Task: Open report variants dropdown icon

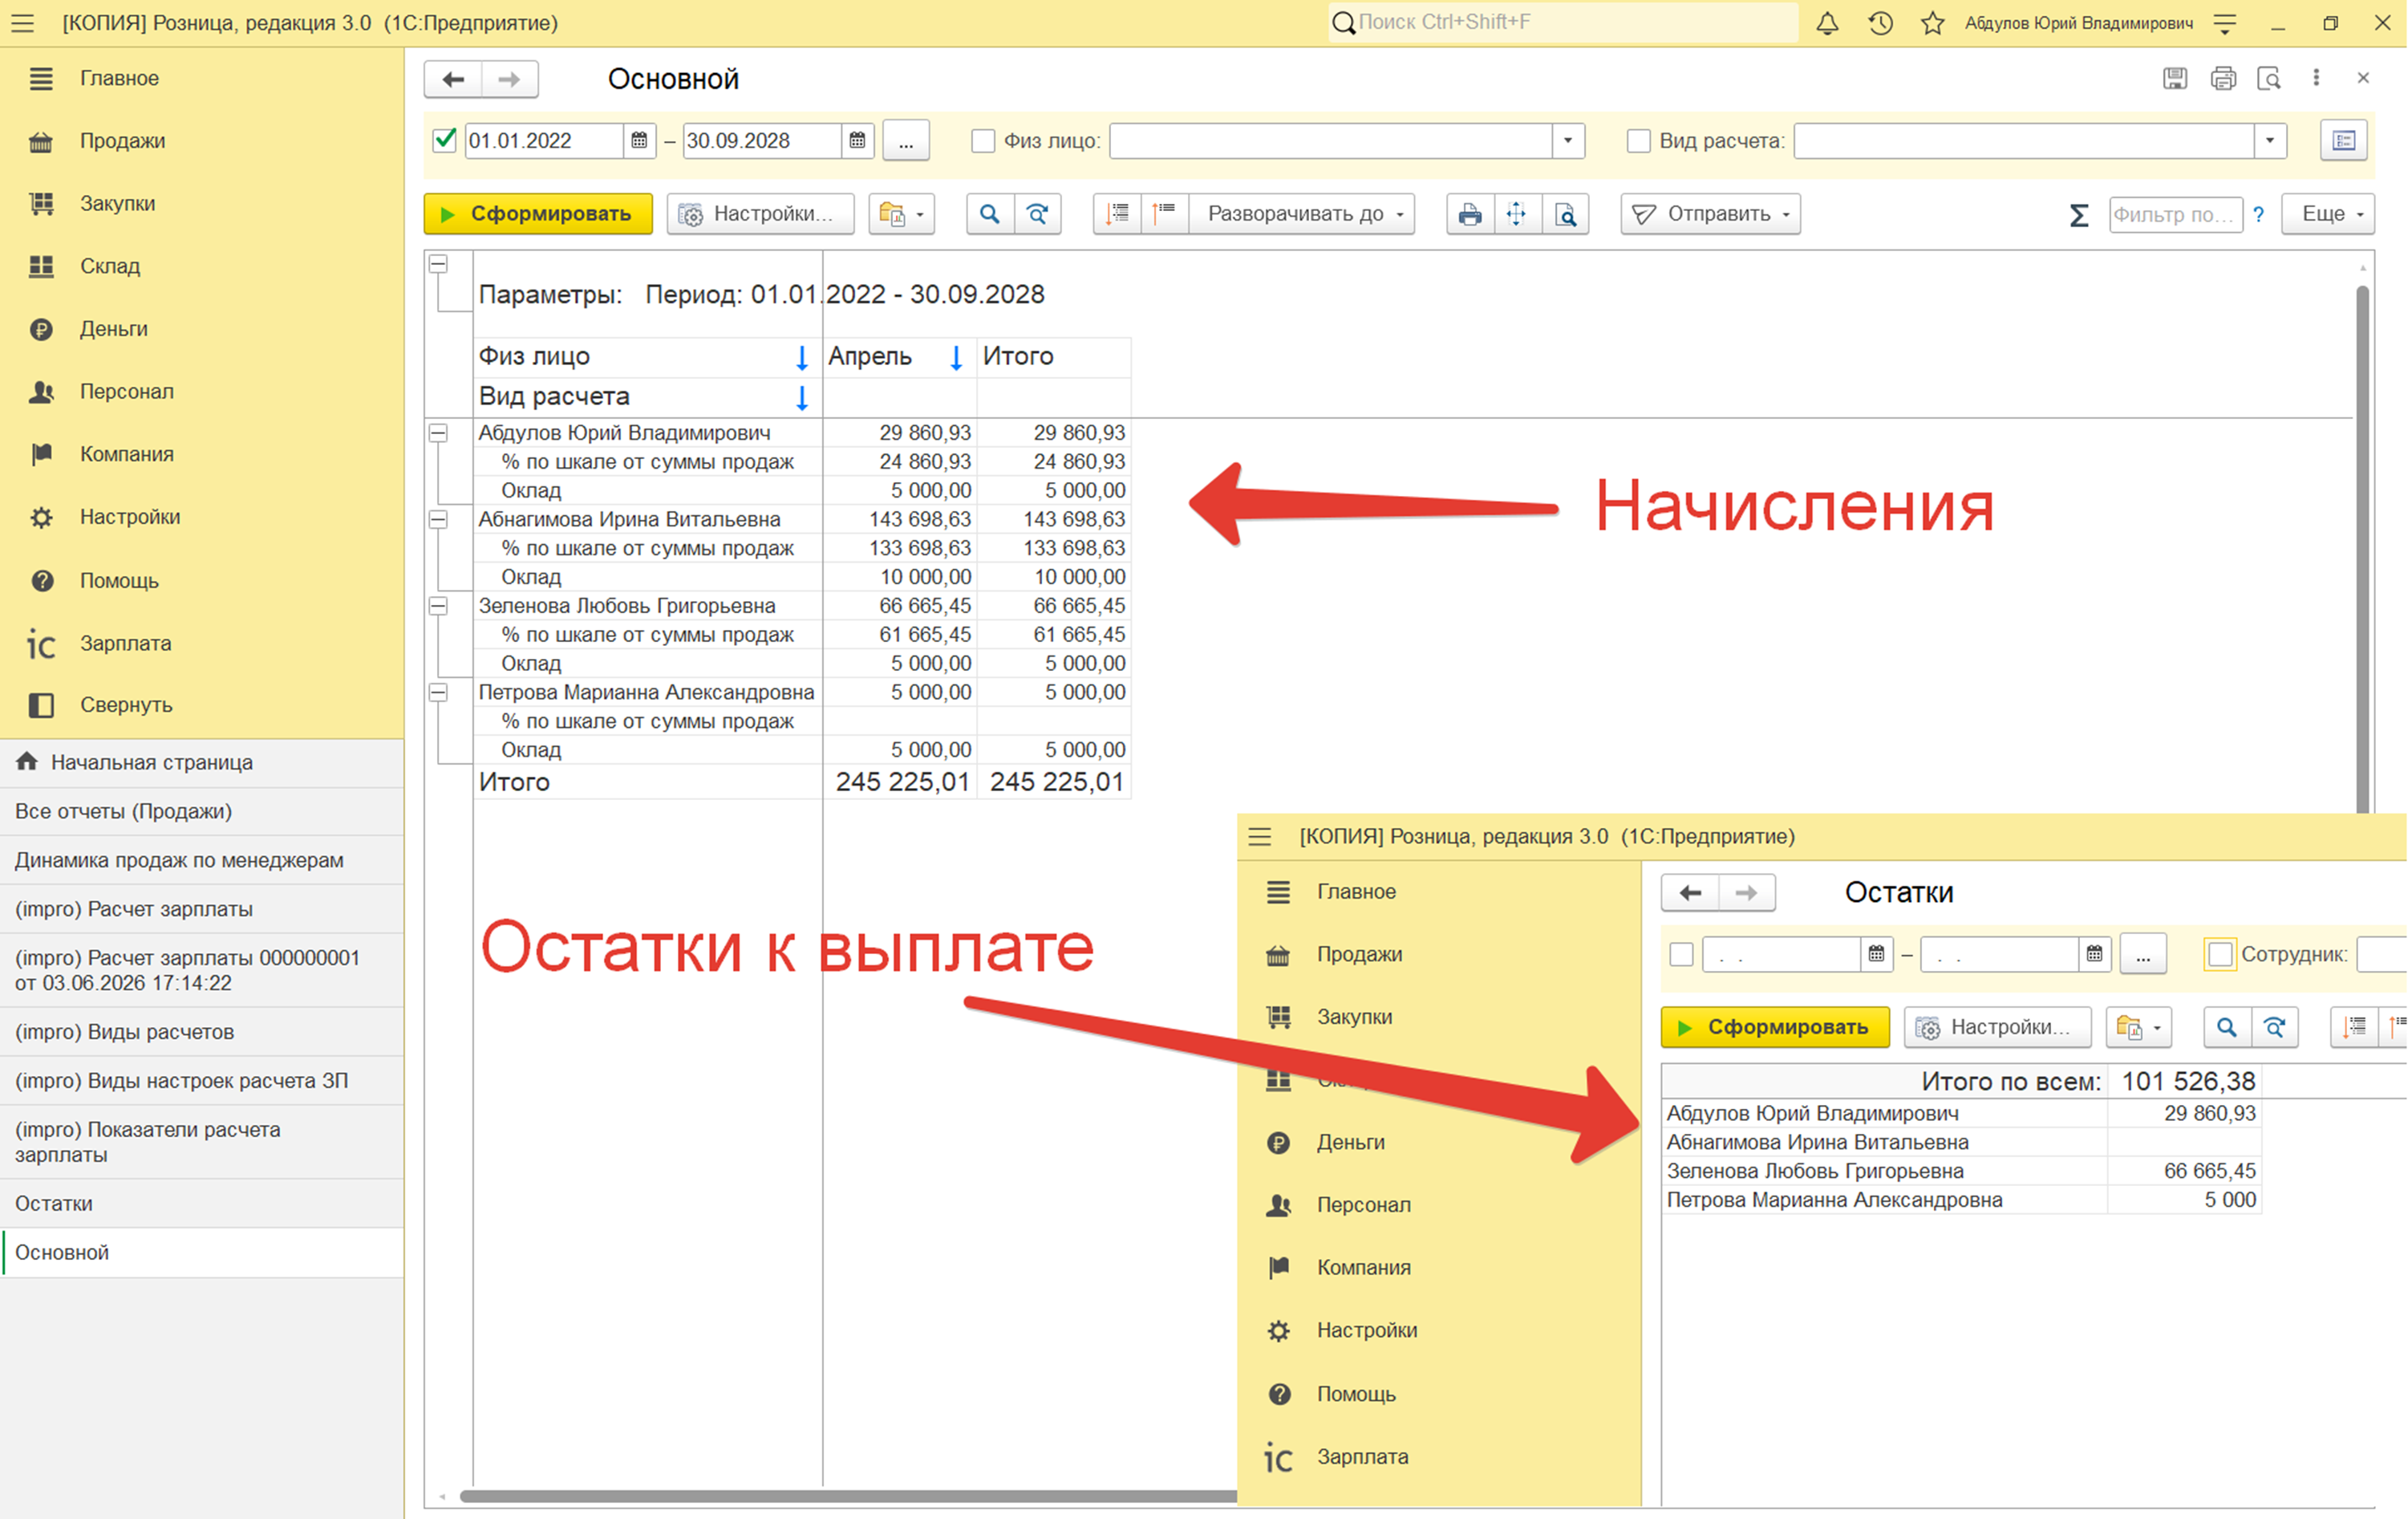Action: [901, 213]
